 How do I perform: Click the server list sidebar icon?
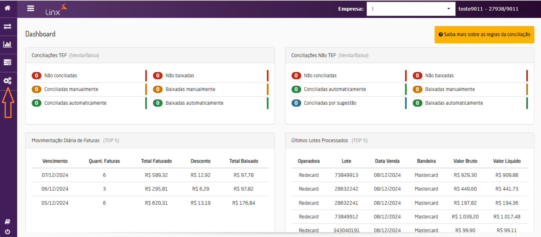[x=7, y=62]
